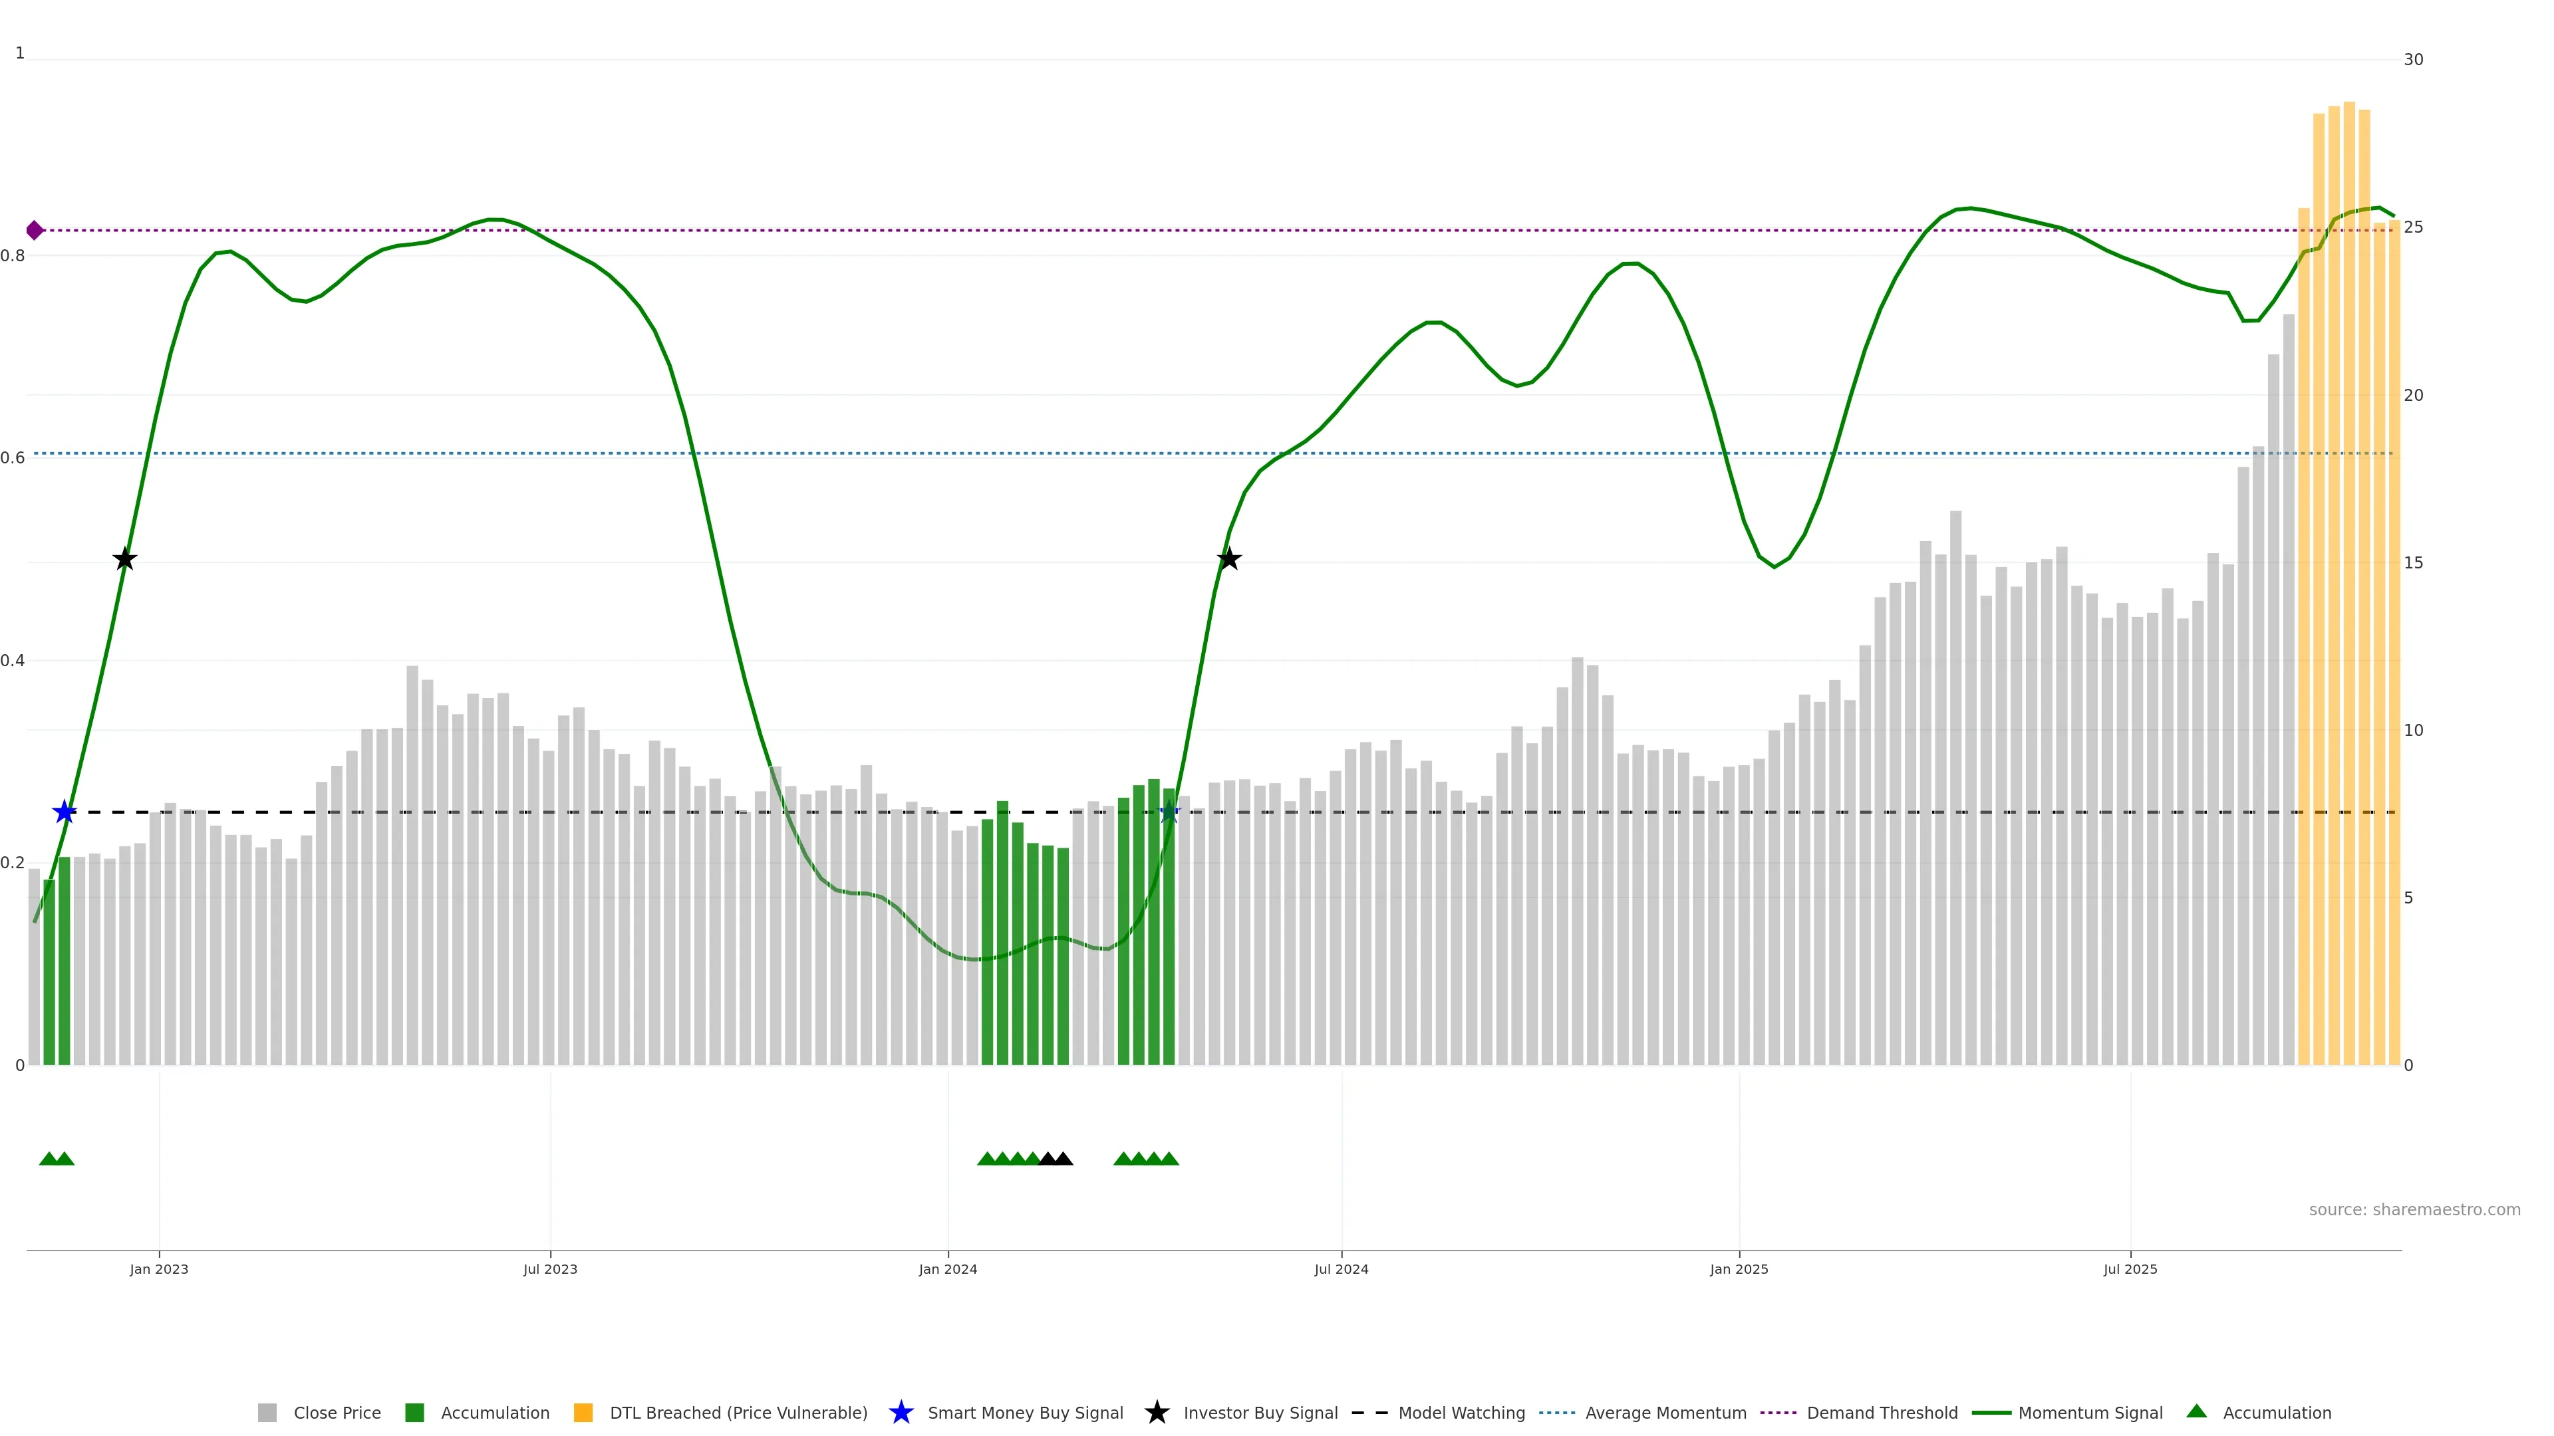The width and height of the screenshot is (2554, 1436).
Task: Click the blue star at chart start
Action: [x=65, y=812]
